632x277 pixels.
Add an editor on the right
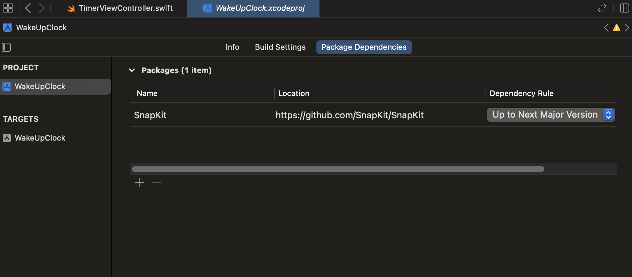coord(624,8)
